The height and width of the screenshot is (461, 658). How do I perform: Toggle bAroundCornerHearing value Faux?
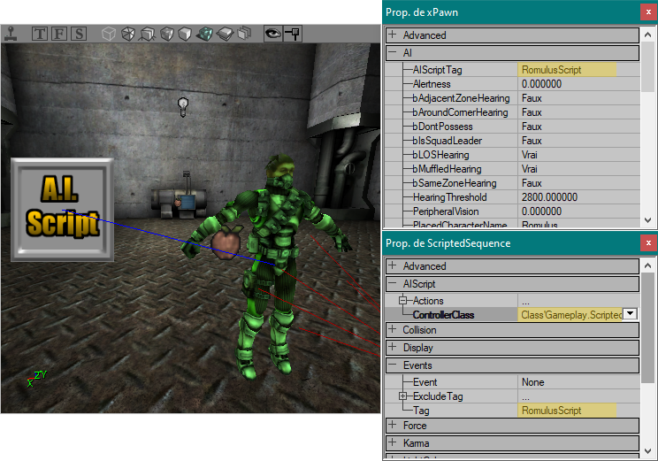[532, 112]
